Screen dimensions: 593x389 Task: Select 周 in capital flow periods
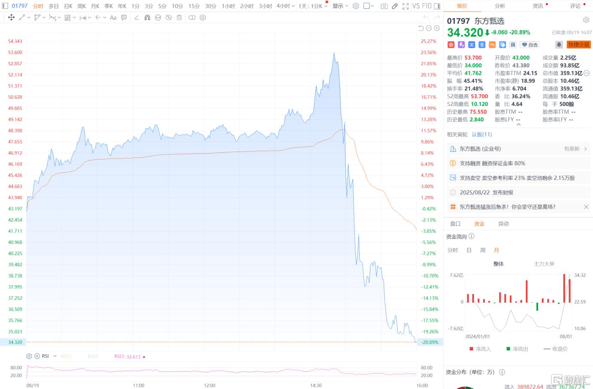point(483,250)
